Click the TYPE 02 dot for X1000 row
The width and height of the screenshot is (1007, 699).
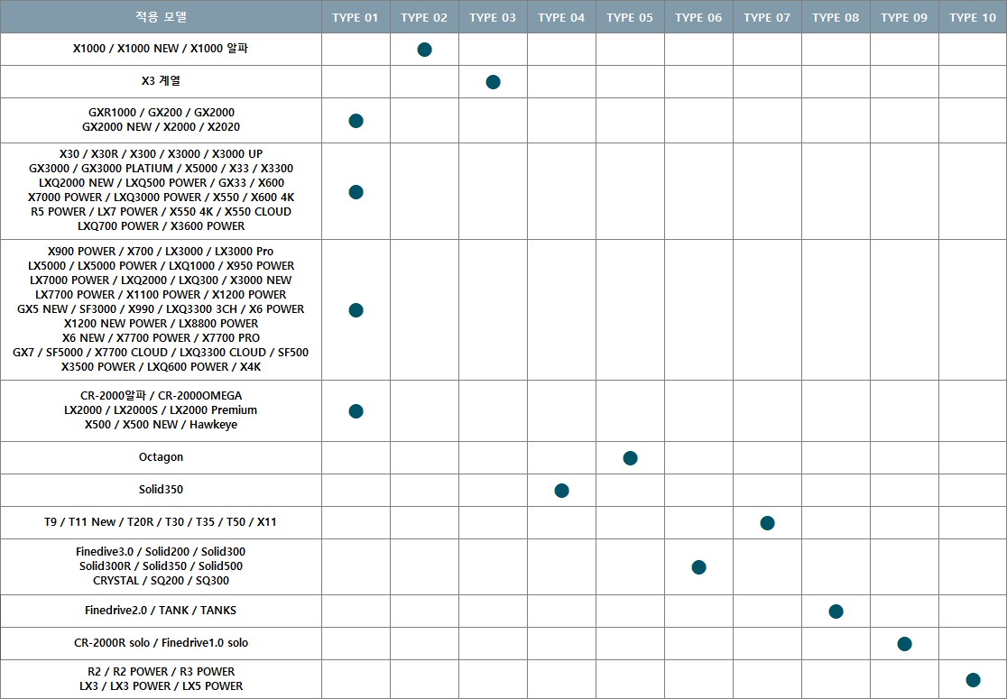point(424,50)
